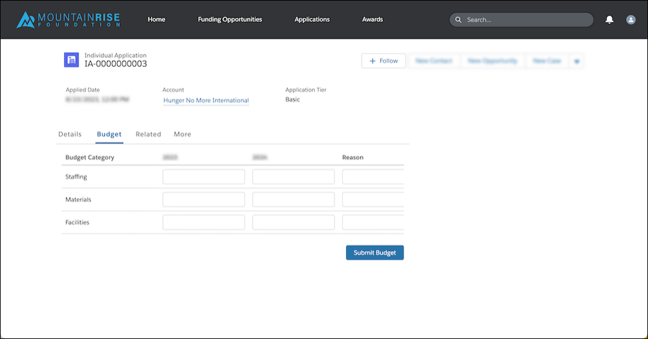Open the Applications nav item
The height and width of the screenshot is (339, 648).
tap(312, 19)
